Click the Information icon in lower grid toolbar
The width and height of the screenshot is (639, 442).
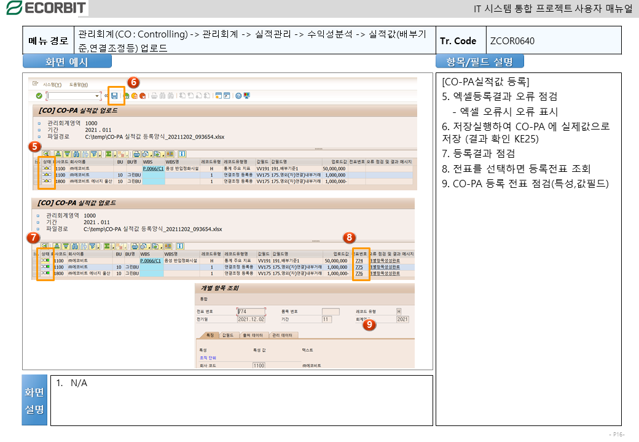[x=180, y=246]
